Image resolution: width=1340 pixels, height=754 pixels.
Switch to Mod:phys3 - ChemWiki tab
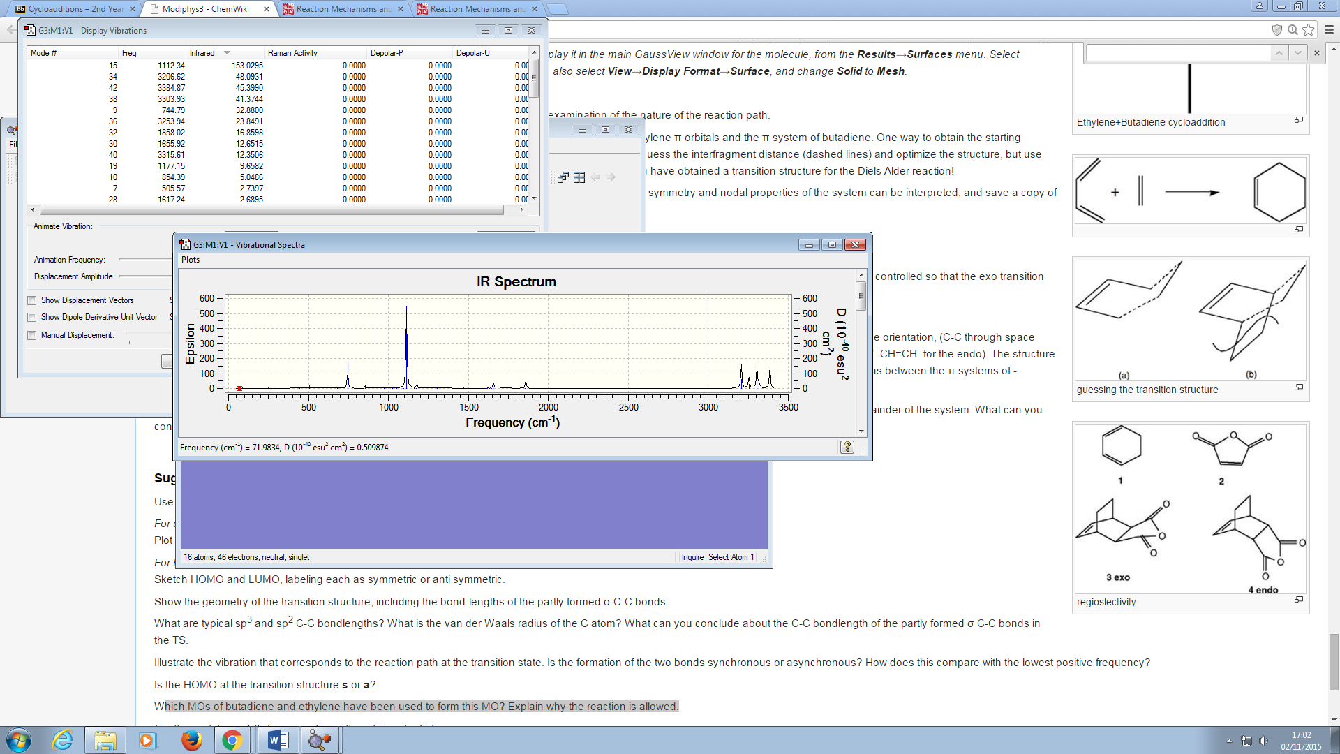pyautogui.click(x=207, y=9)
